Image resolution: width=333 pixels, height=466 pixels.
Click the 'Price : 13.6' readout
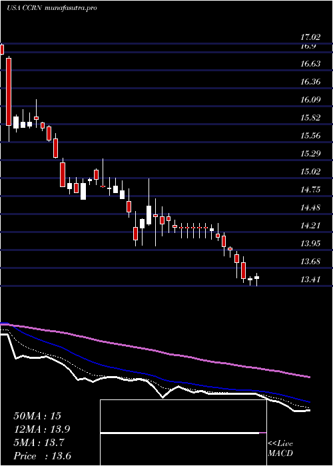tap(42, 456)
